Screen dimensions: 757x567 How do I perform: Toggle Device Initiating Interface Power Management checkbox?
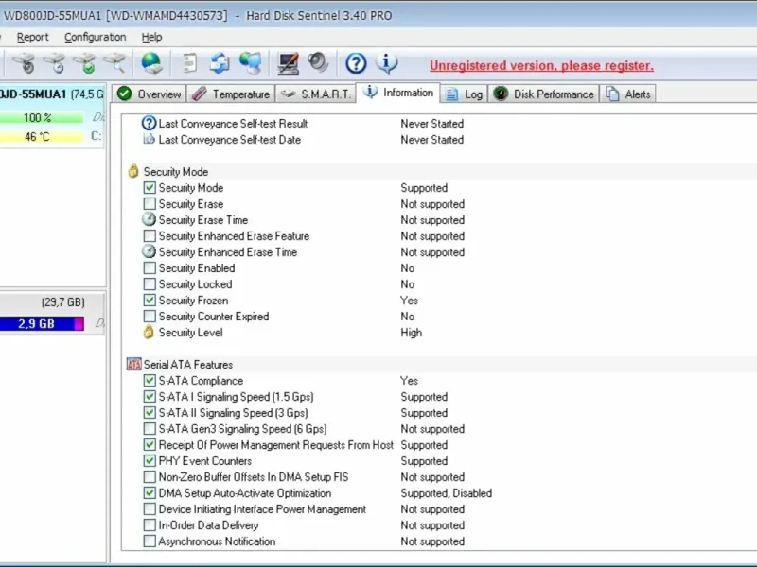tap(150, 508)
